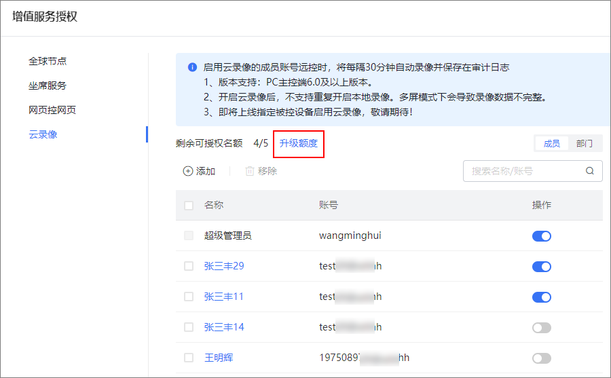This screenshot has width=611, height=378.
Task: Select the checkbox next to 王明辉
Action: (x=189, y=358)
